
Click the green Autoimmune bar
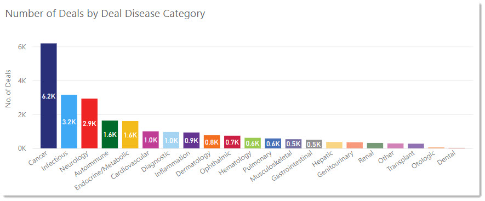[110, 135]
